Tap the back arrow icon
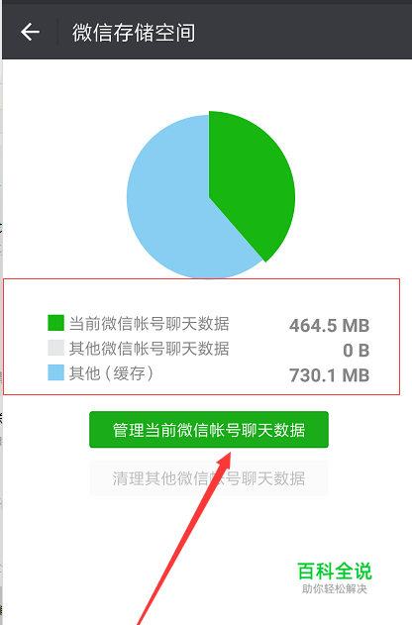412x625 pixels. click(30, 32)
